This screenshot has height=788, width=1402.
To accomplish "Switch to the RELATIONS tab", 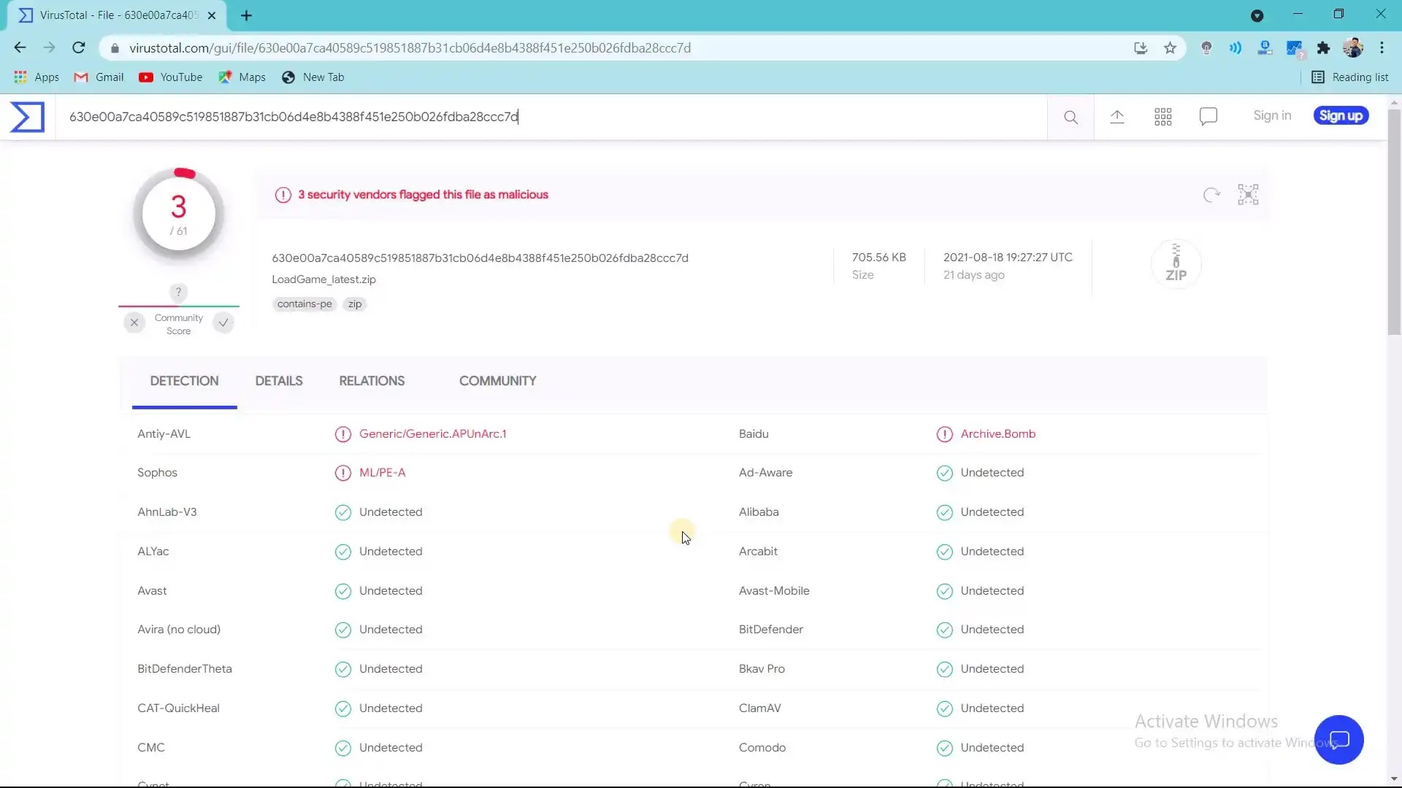I will coord(372,381).
